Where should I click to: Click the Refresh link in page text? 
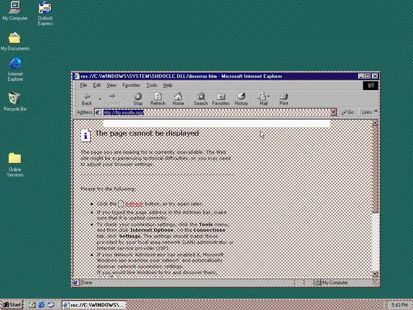point(134,204)
